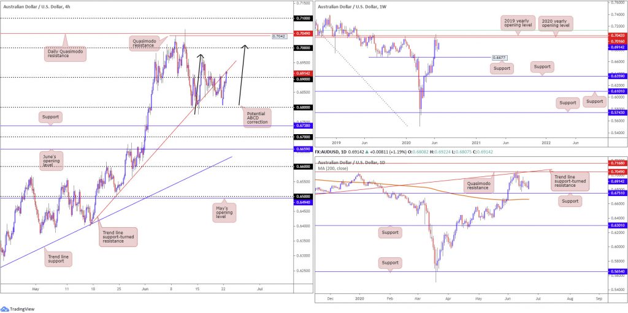Select the 'June's opening level' callout
The width and height of the screenshot is (628, 313).
coord(51,161)
